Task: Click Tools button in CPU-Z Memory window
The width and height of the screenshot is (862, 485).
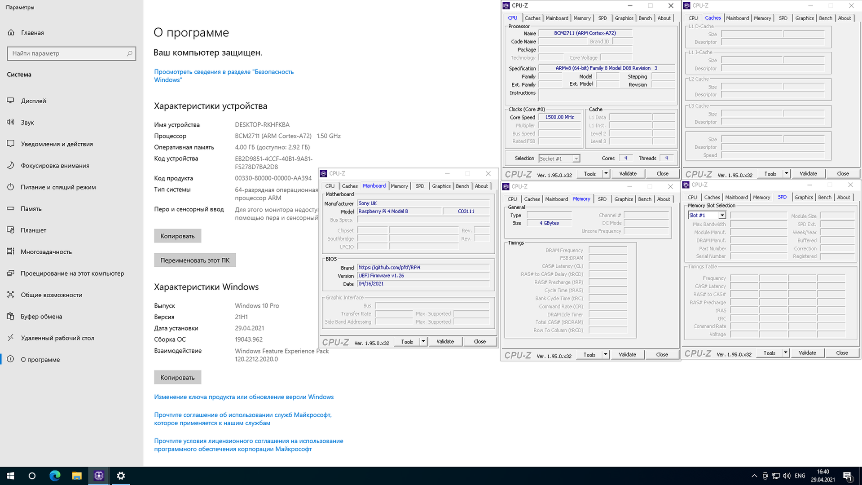Action: (x=589, y=355)
